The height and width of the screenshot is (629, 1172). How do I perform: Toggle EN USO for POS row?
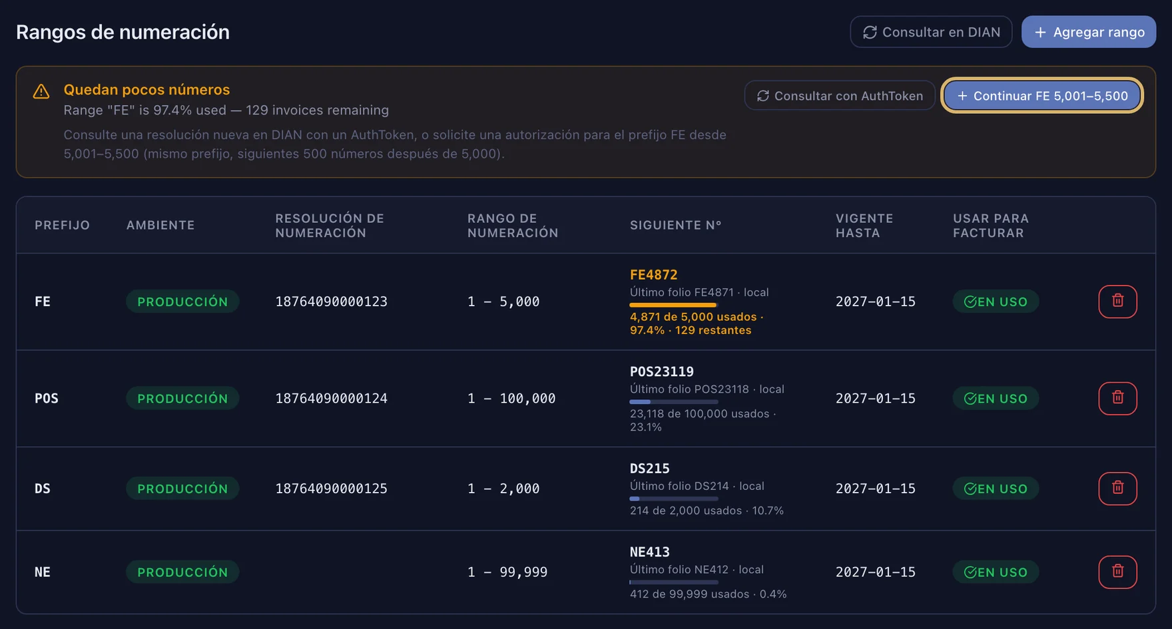pos(996,398)
